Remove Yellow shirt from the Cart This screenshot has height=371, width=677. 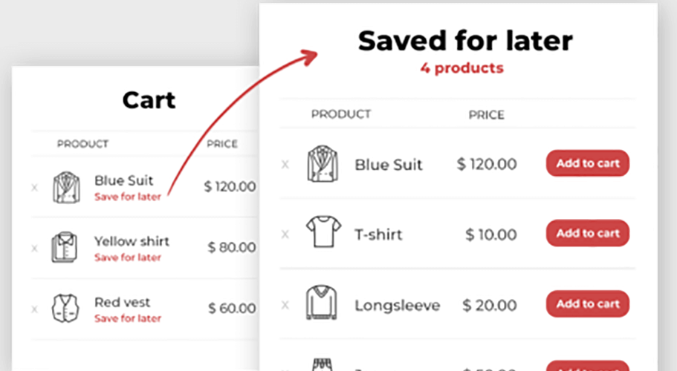(x=34, y=249)
